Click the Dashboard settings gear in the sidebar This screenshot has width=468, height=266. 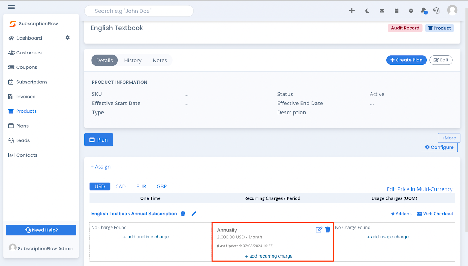68,38
